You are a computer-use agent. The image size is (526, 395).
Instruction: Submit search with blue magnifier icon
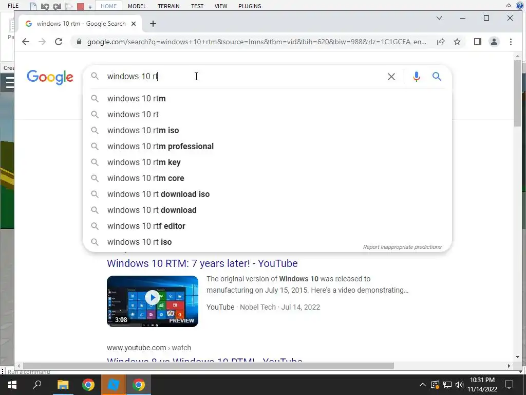coord(437,77)
